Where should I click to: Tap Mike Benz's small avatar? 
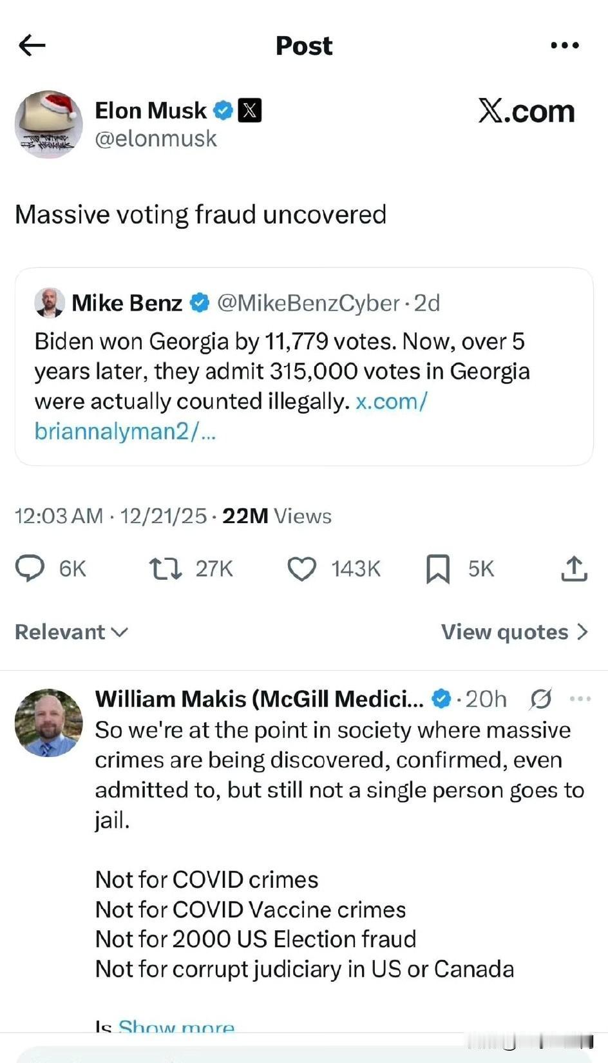[50, 303]
